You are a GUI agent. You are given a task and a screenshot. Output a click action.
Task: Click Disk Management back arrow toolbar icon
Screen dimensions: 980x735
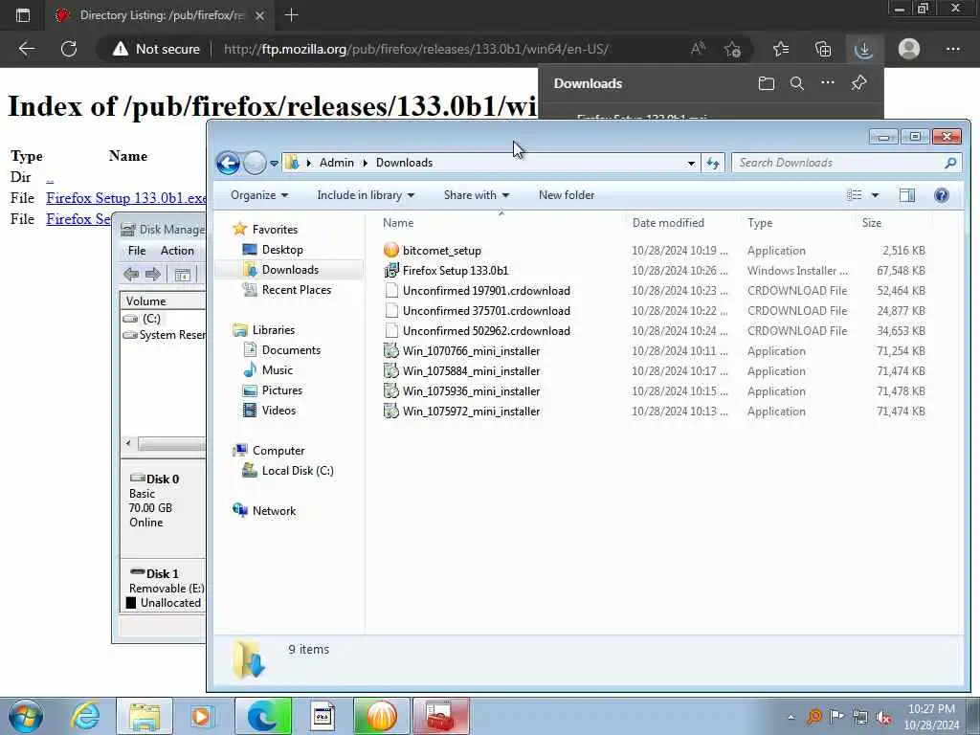pos(131,274)
